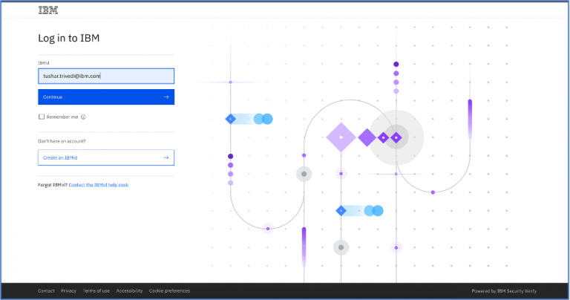Click the arrow icon on the Continue button
The image size is (570, 300).
[x=166, y=97]
